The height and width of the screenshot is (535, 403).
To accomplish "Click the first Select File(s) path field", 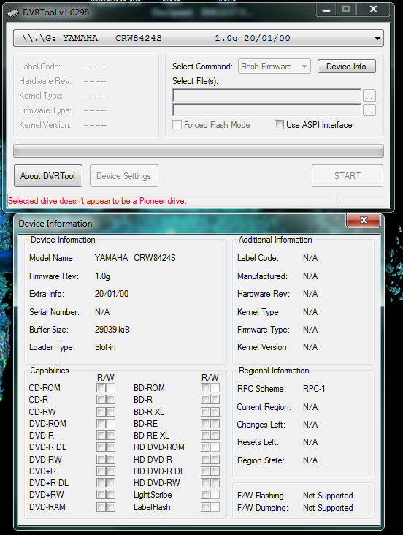I will tap(266, 96).
